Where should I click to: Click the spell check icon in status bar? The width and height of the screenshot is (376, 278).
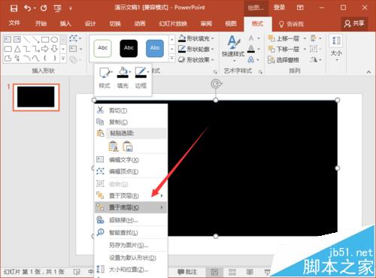(77, 272)
